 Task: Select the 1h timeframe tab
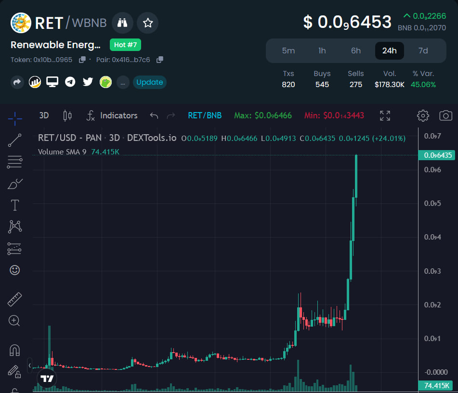[x=322, y=51]
